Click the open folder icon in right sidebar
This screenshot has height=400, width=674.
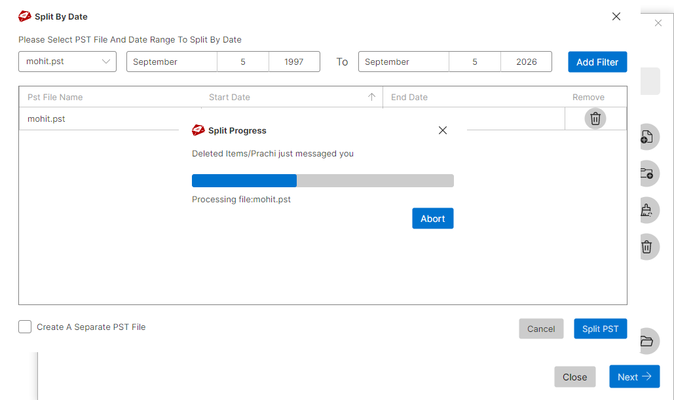pyautogui.click(x=646, y=342)
